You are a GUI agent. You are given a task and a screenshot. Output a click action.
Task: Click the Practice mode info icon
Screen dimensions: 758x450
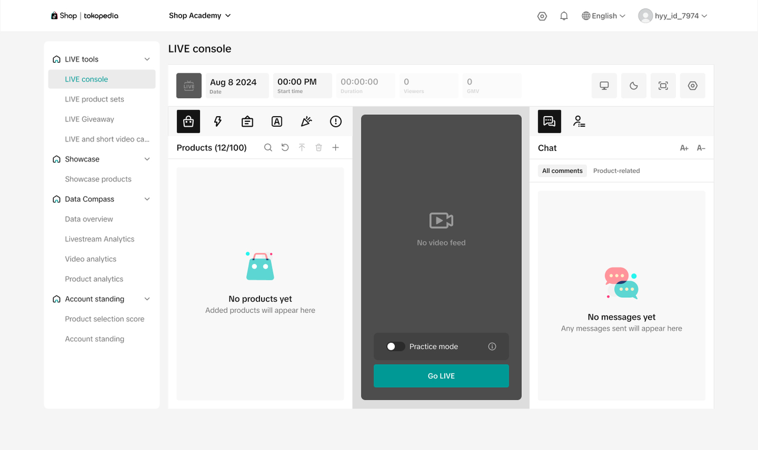pyautogui.click(x=492, y=346)
